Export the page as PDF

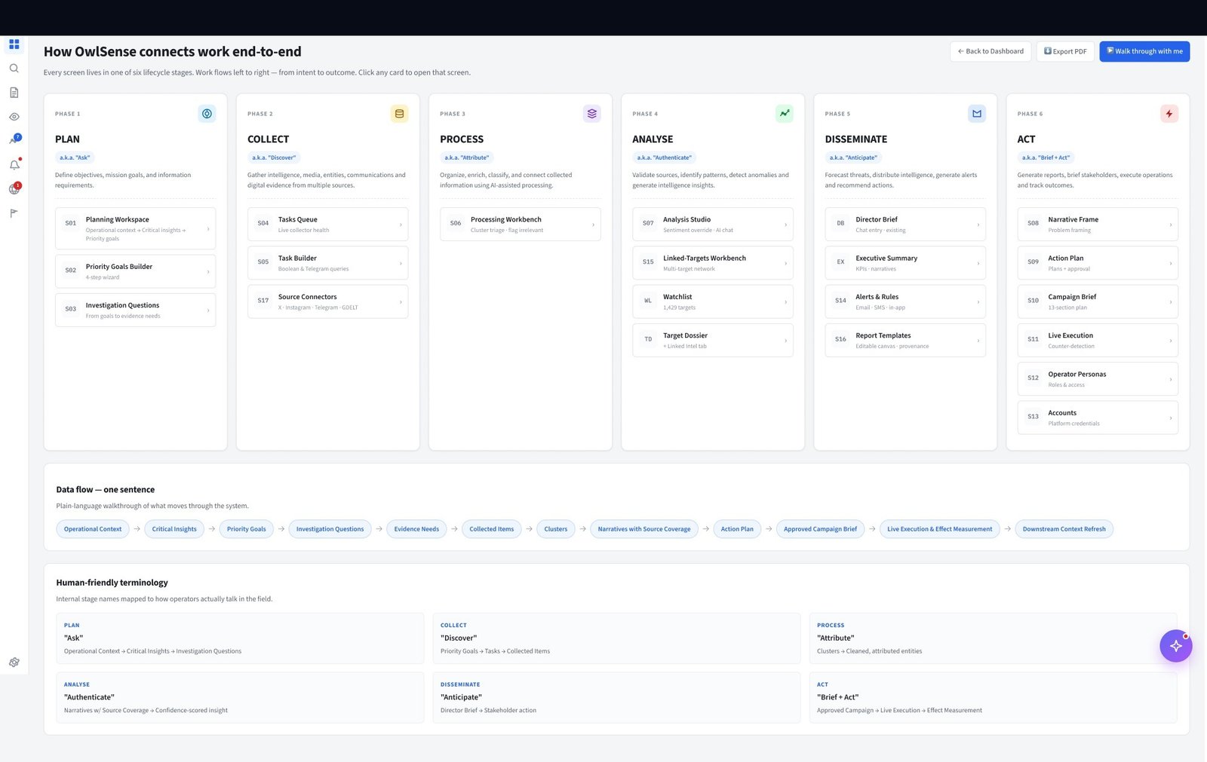[1065, 51]
